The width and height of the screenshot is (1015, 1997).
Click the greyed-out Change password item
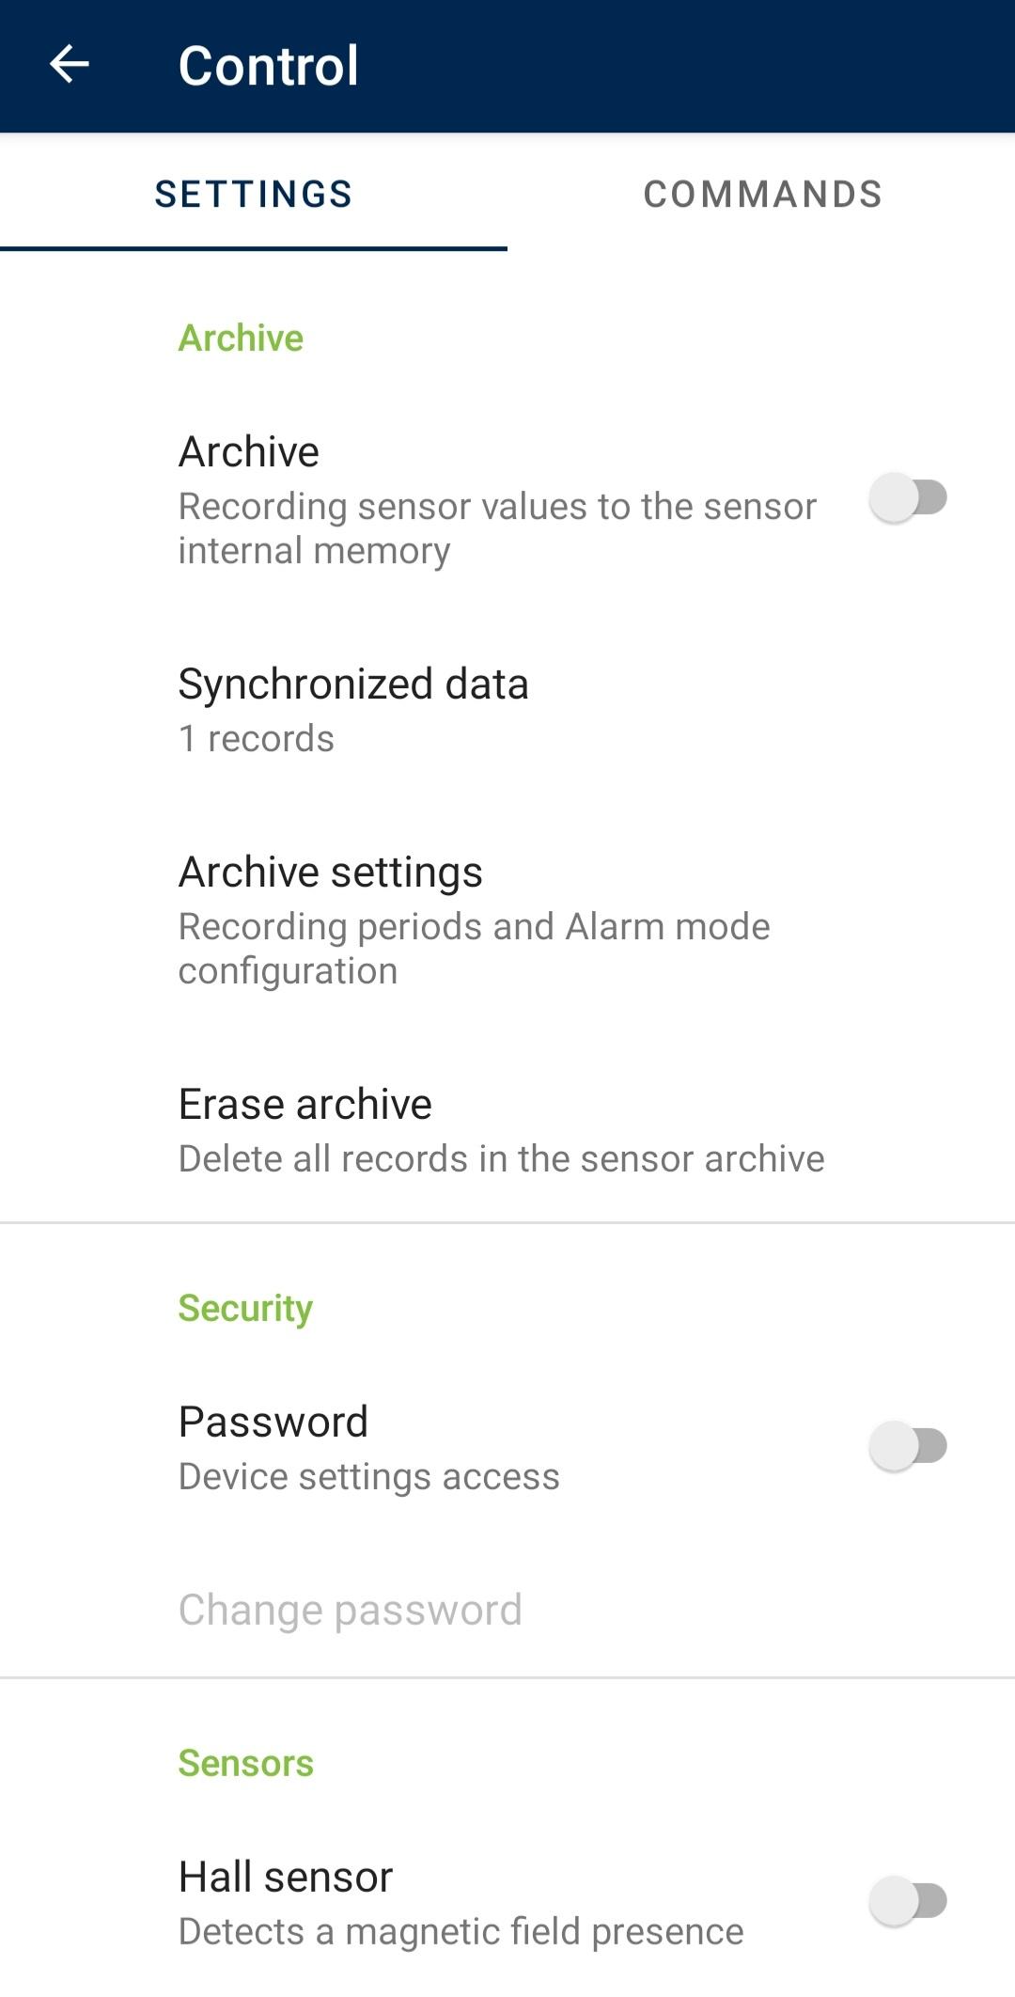point(351,1610)
